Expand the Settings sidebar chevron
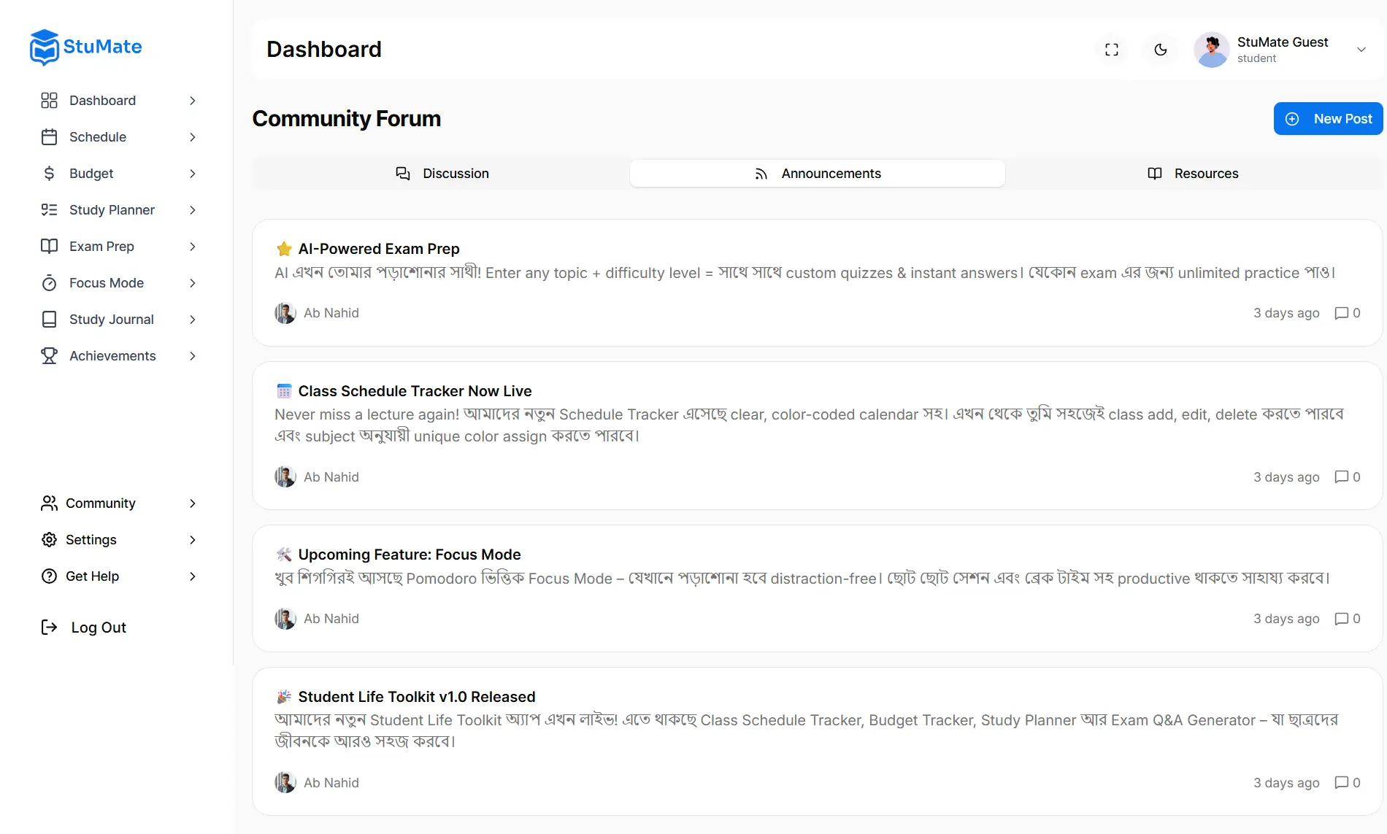The height and width of the screenshot is (834, 1387). (x=193, y=540)
